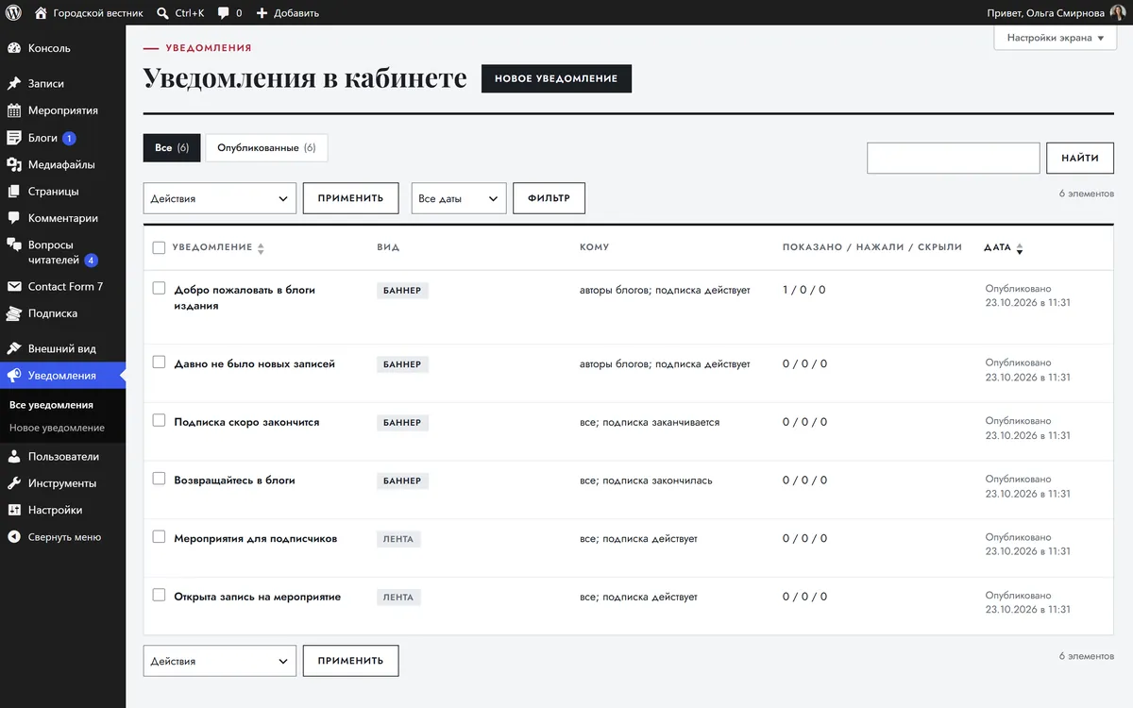Click БАННЕР tag in Добро пожаловать row

point(402,291)
